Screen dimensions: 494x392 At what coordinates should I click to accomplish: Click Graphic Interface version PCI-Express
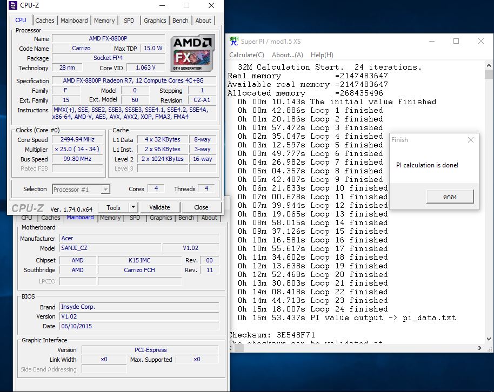coord(150,350)
